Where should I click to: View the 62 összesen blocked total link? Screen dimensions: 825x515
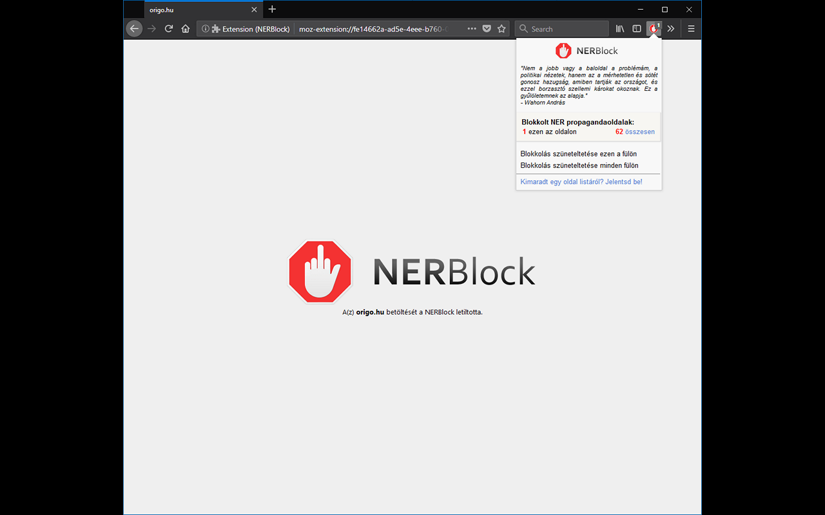(635, 131)
